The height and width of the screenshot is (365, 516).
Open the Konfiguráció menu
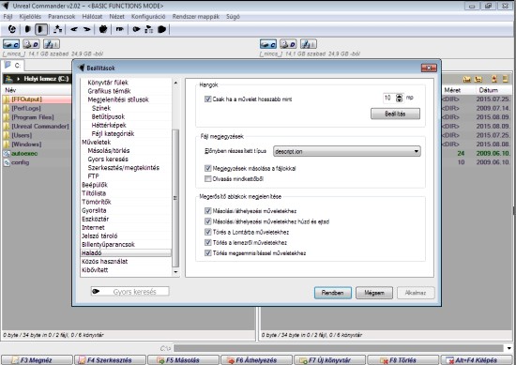pos(148,17)
